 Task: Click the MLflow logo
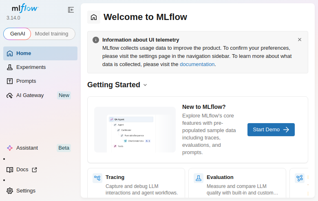click(x=25, y=8)
